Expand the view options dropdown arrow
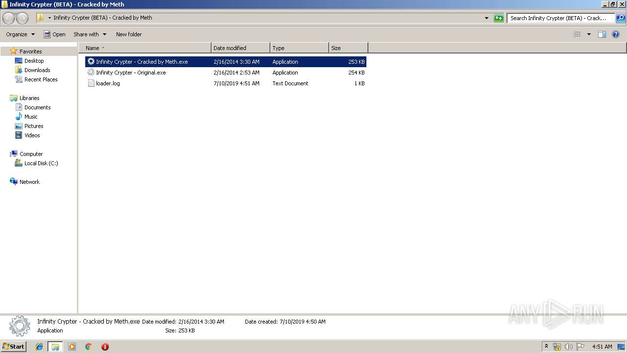627x353 pixels. 589,34
